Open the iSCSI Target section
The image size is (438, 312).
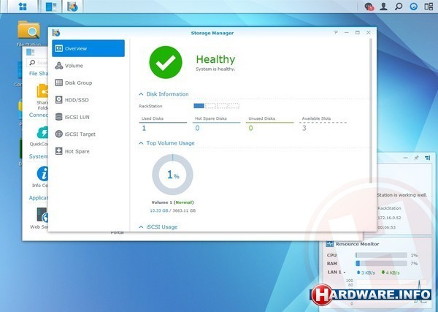[88, 134]
